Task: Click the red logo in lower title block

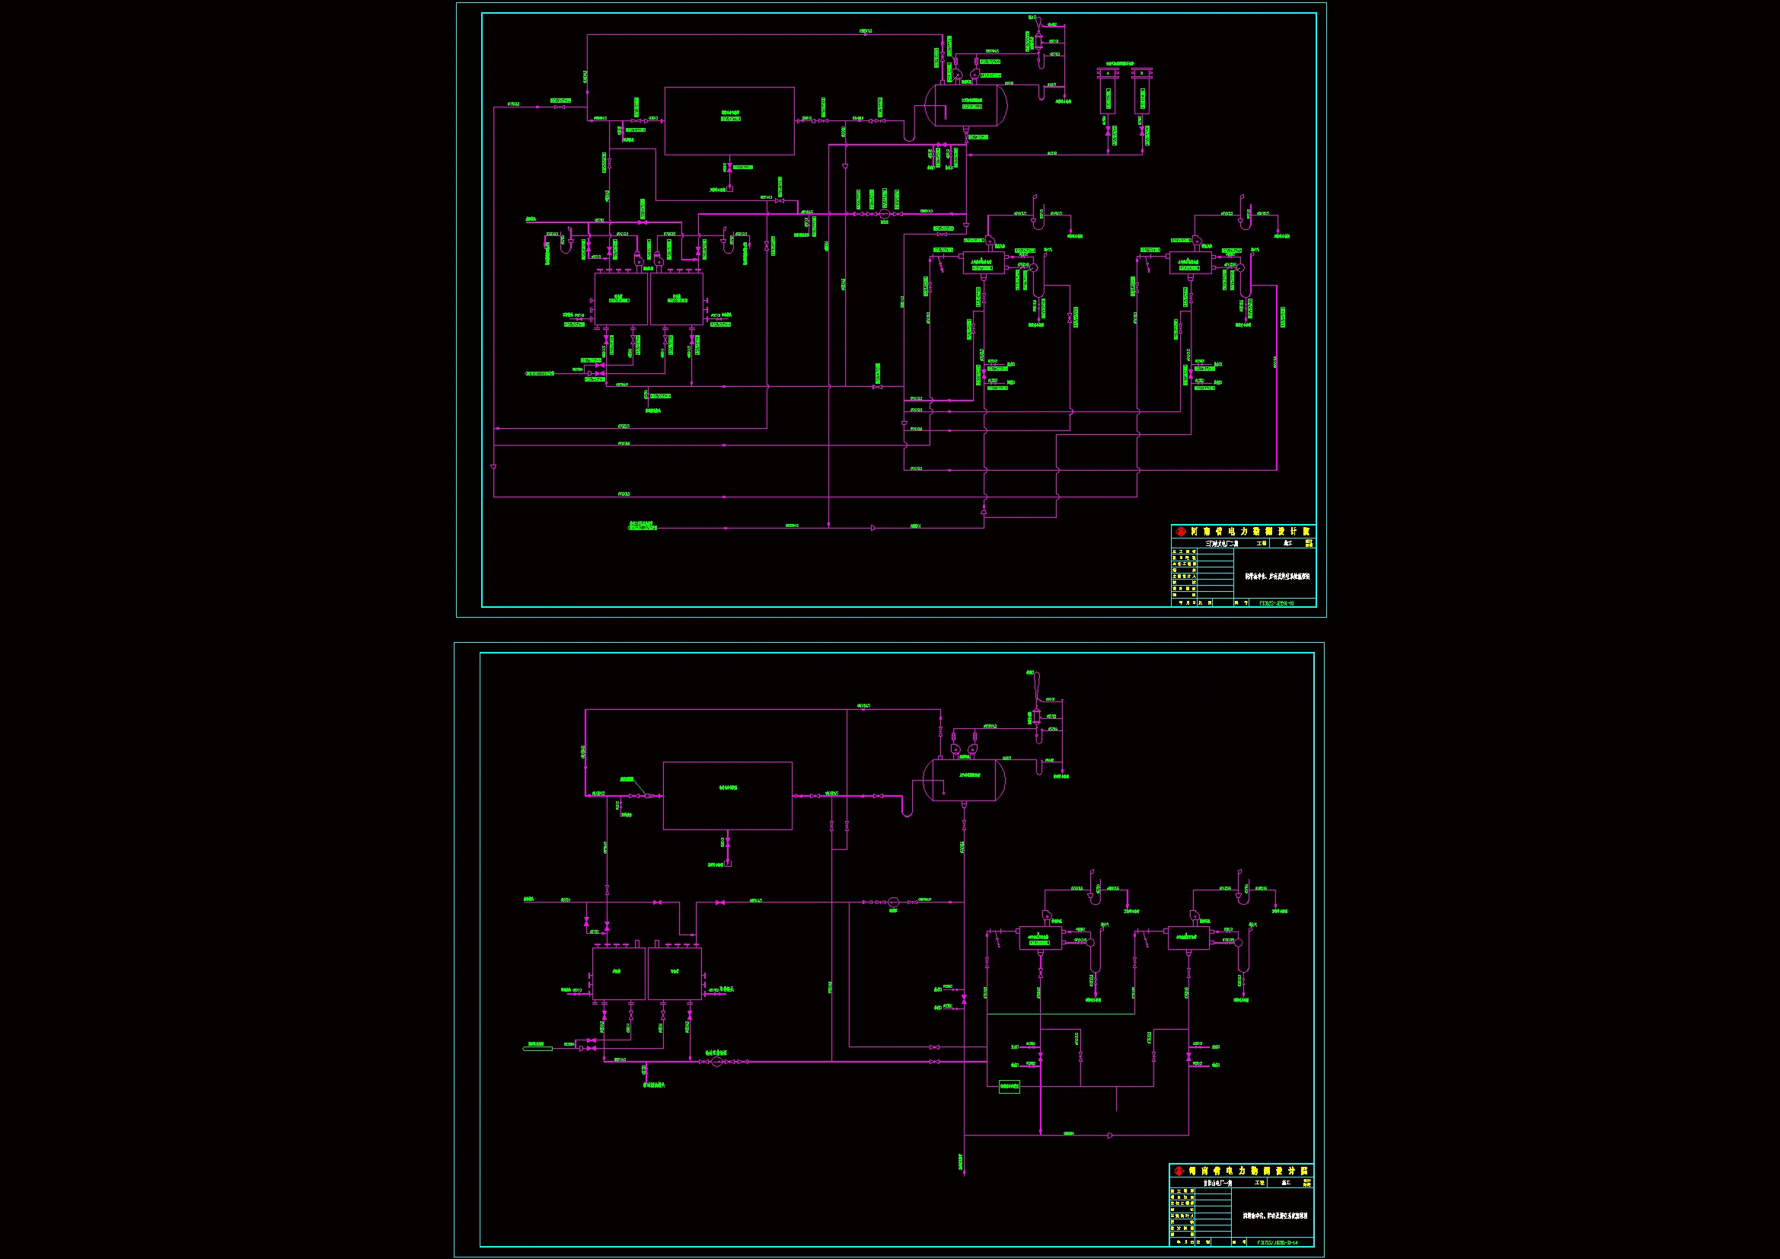Action: 1180,1171
